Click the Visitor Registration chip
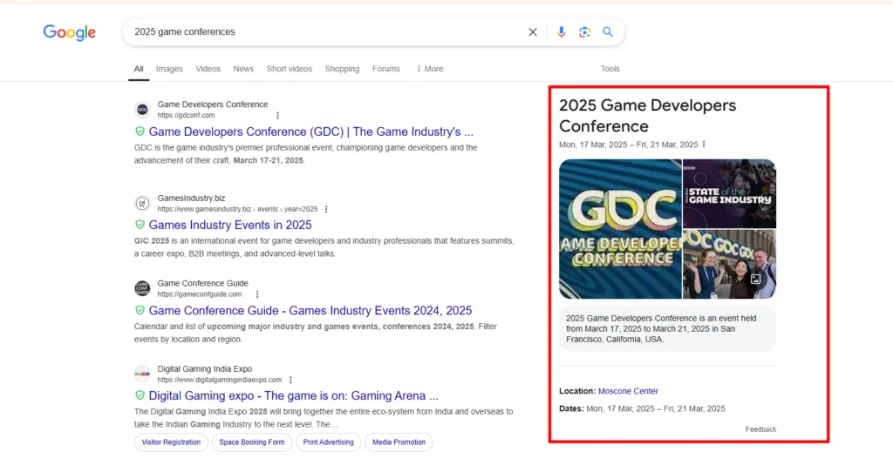Image resolution: width=893 pixels, height=472 pixels. pos(171,442)
